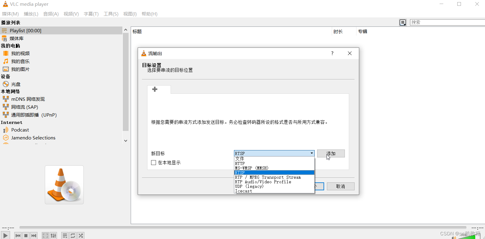Minimize the VLC media player window
Image resolution: width=485 pixels, height=239 pixels.
441,4
